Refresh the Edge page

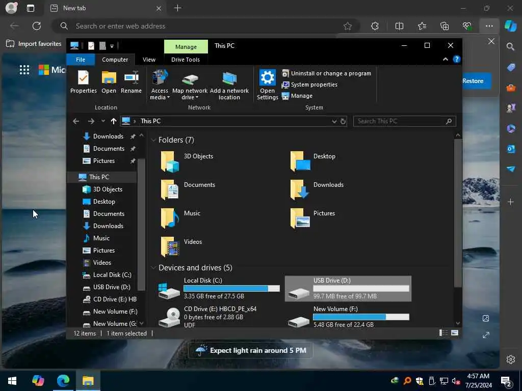click(37, 26)
